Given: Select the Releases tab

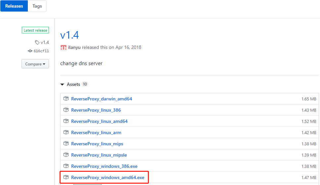Looking at the screenshot, I should [x=14, y=6].
